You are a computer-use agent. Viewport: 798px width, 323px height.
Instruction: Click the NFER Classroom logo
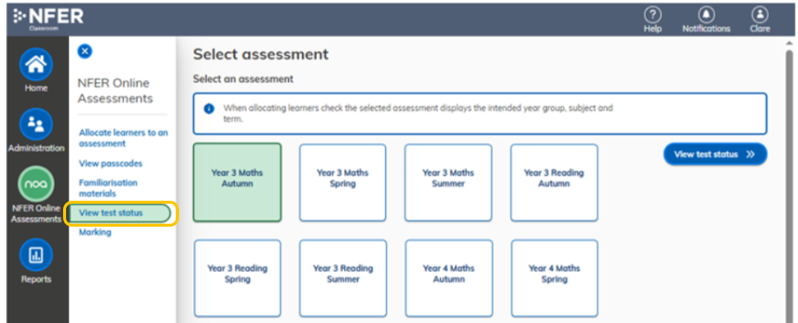coord(48,19)
